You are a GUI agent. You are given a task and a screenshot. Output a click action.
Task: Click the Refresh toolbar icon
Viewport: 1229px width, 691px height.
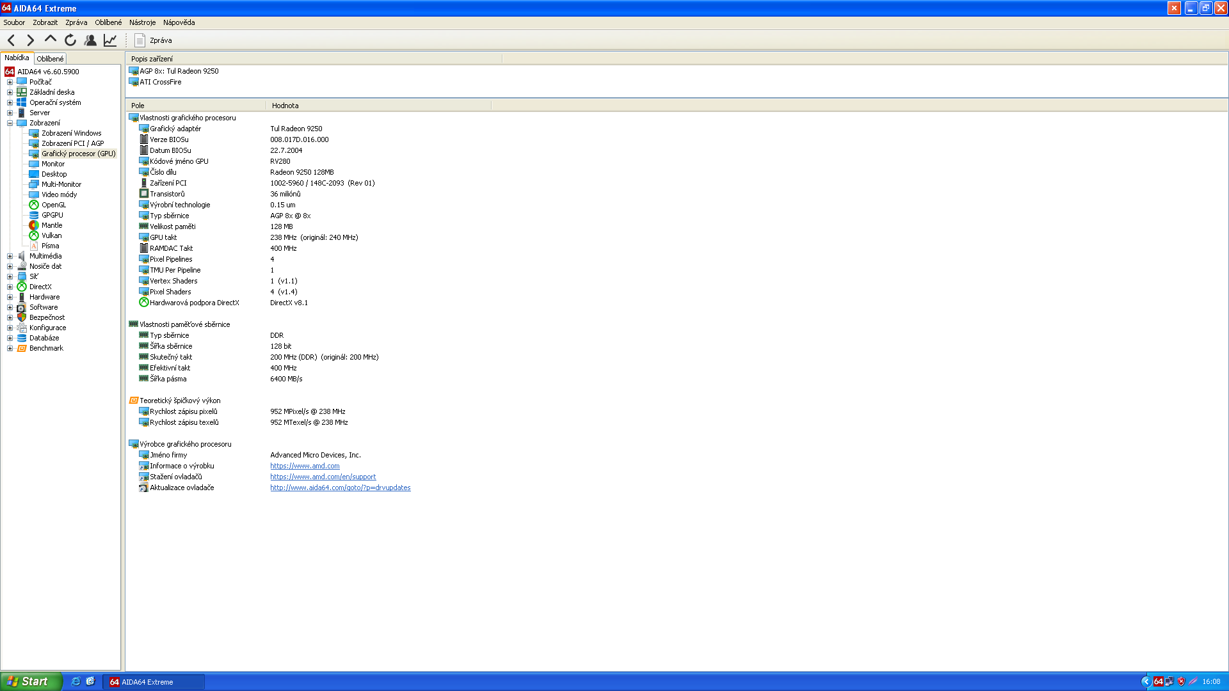coord(70,40)
